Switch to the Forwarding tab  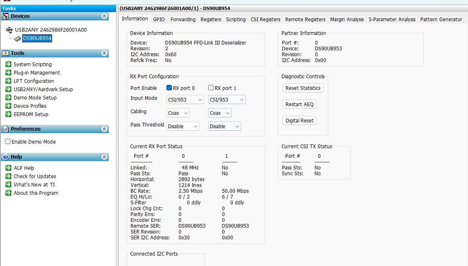(x=183, y=20)
